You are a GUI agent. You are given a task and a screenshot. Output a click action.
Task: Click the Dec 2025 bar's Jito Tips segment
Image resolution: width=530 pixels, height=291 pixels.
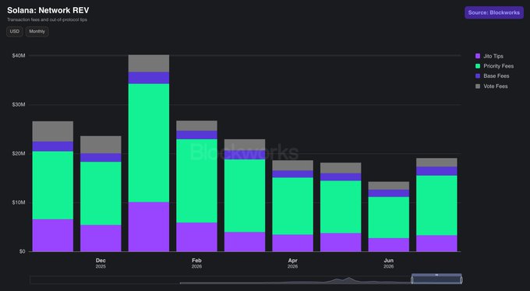(x=101, y=238)
